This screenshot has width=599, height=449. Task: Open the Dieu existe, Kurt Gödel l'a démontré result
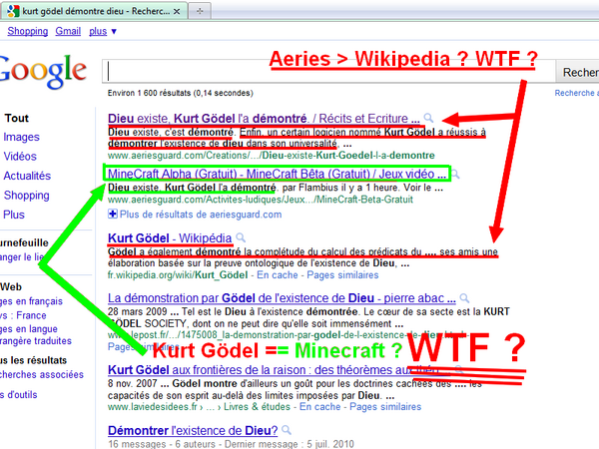[264, 119]
